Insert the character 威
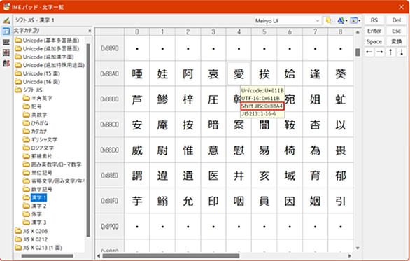Image resolution: width=410 pixels, height=261 pixels. coord(137,150)
